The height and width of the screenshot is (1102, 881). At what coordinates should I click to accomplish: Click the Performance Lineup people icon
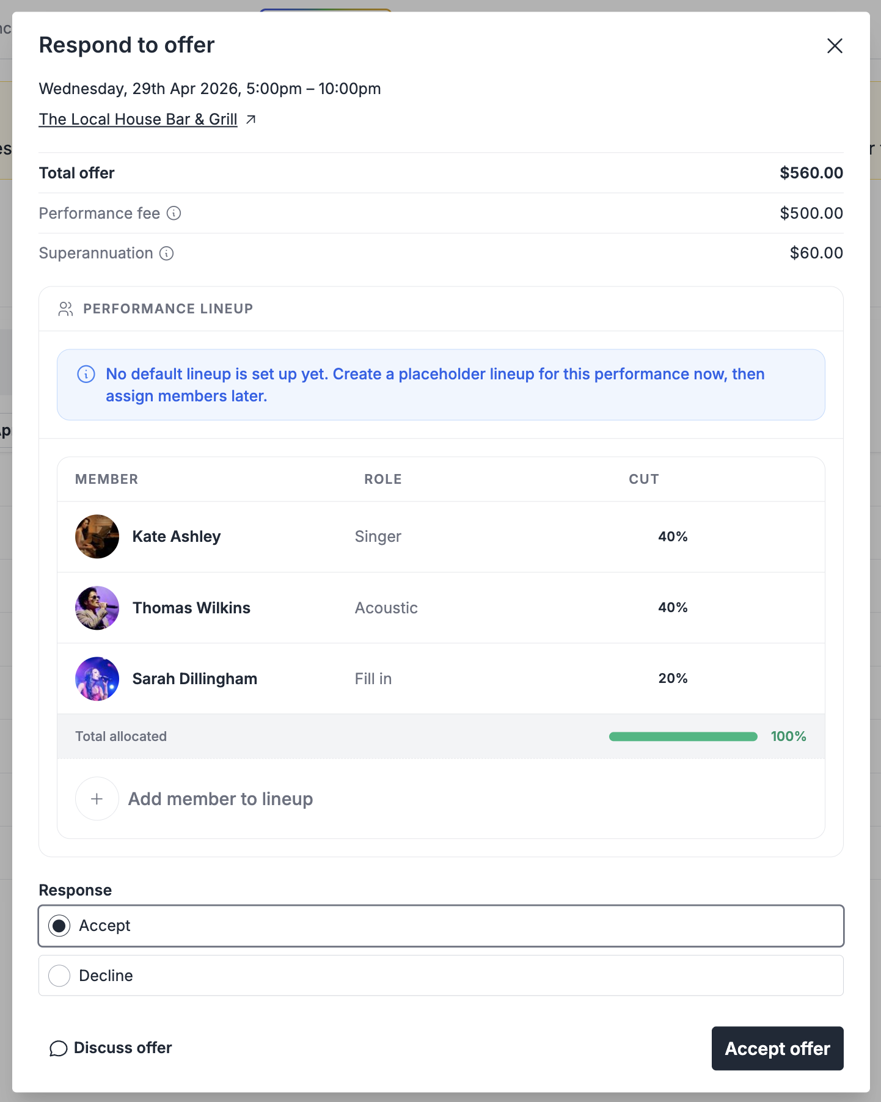65,309
